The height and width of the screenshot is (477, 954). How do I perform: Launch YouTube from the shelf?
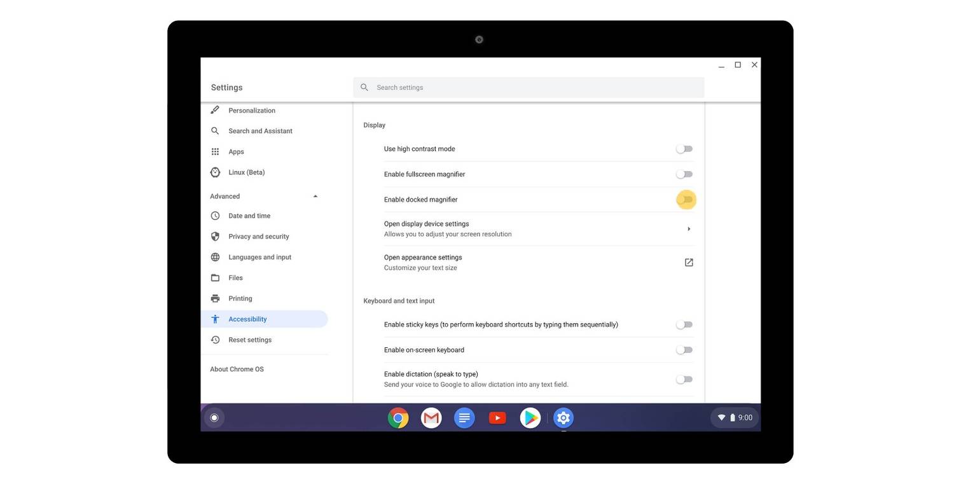pos(497,418)
